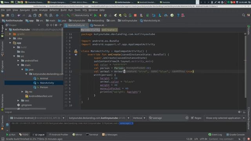
Task: Click the Open folder toolbar icon
Action: pos(3,15)
